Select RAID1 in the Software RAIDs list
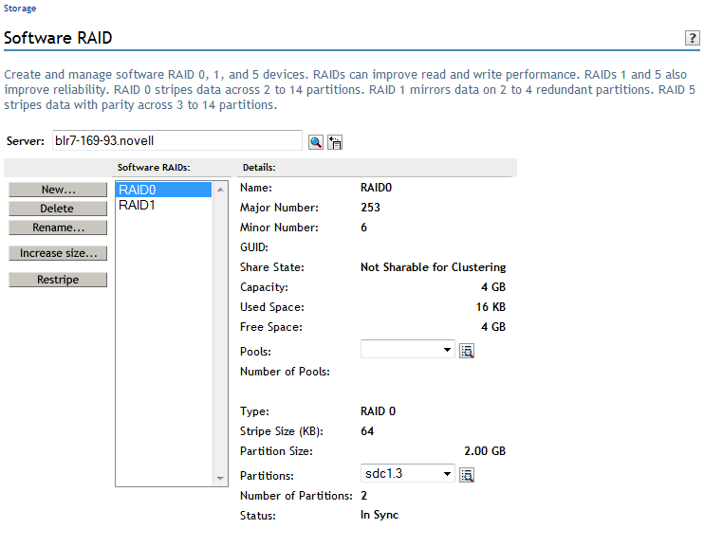The image size is (704, 547). (x=162, y=205)
